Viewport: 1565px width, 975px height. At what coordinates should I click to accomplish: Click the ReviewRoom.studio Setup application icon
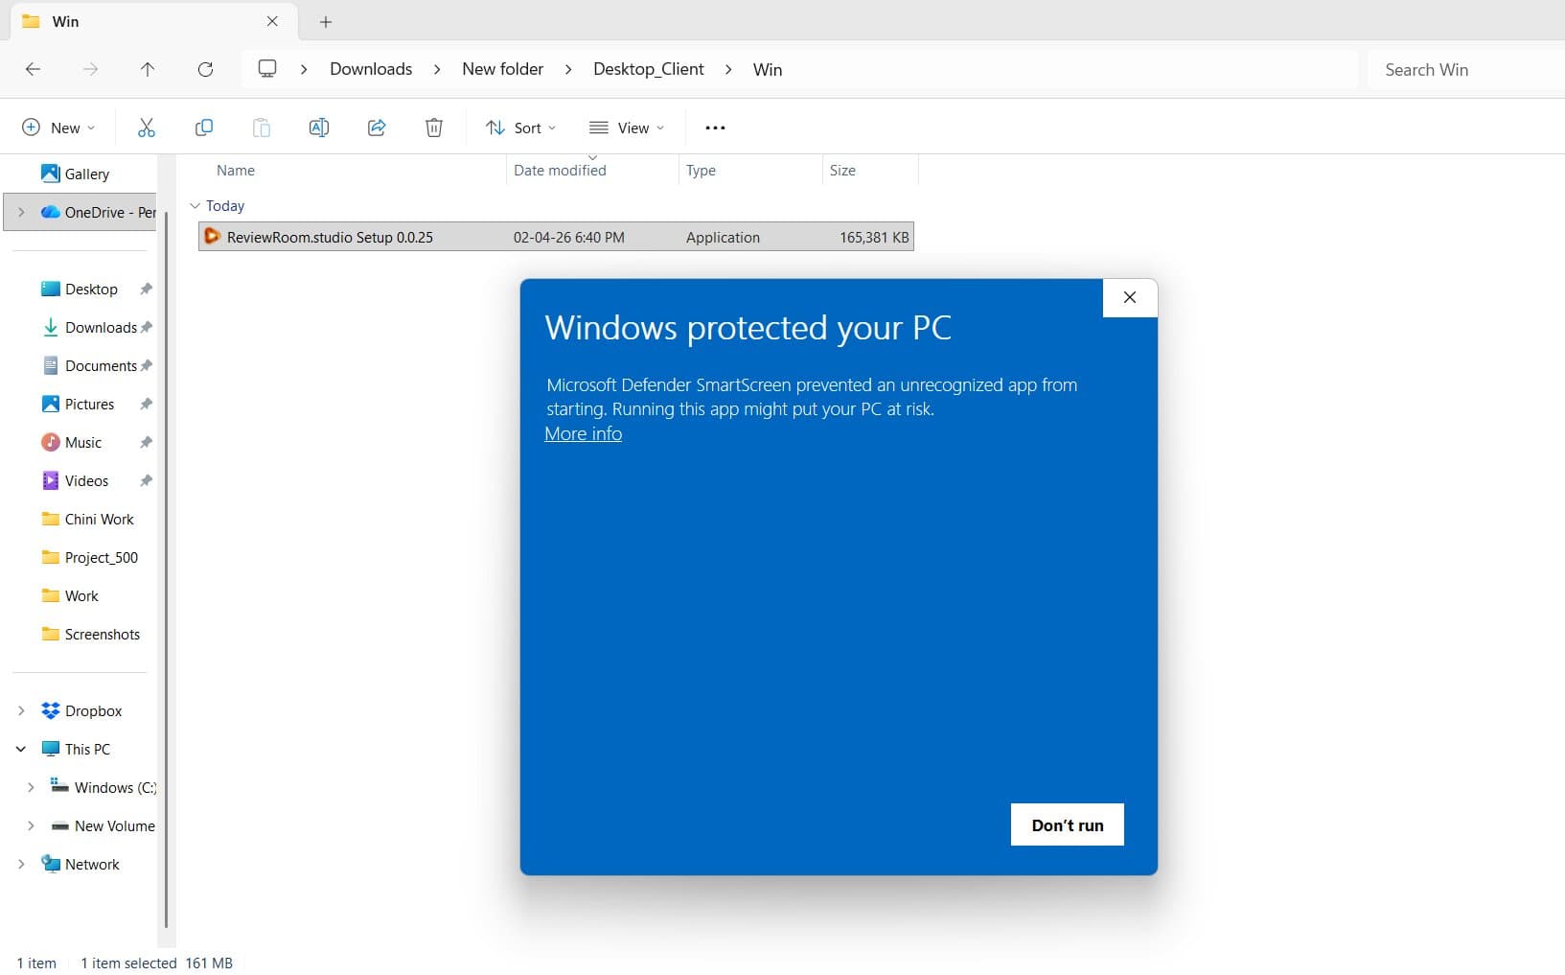coord(212,236)
